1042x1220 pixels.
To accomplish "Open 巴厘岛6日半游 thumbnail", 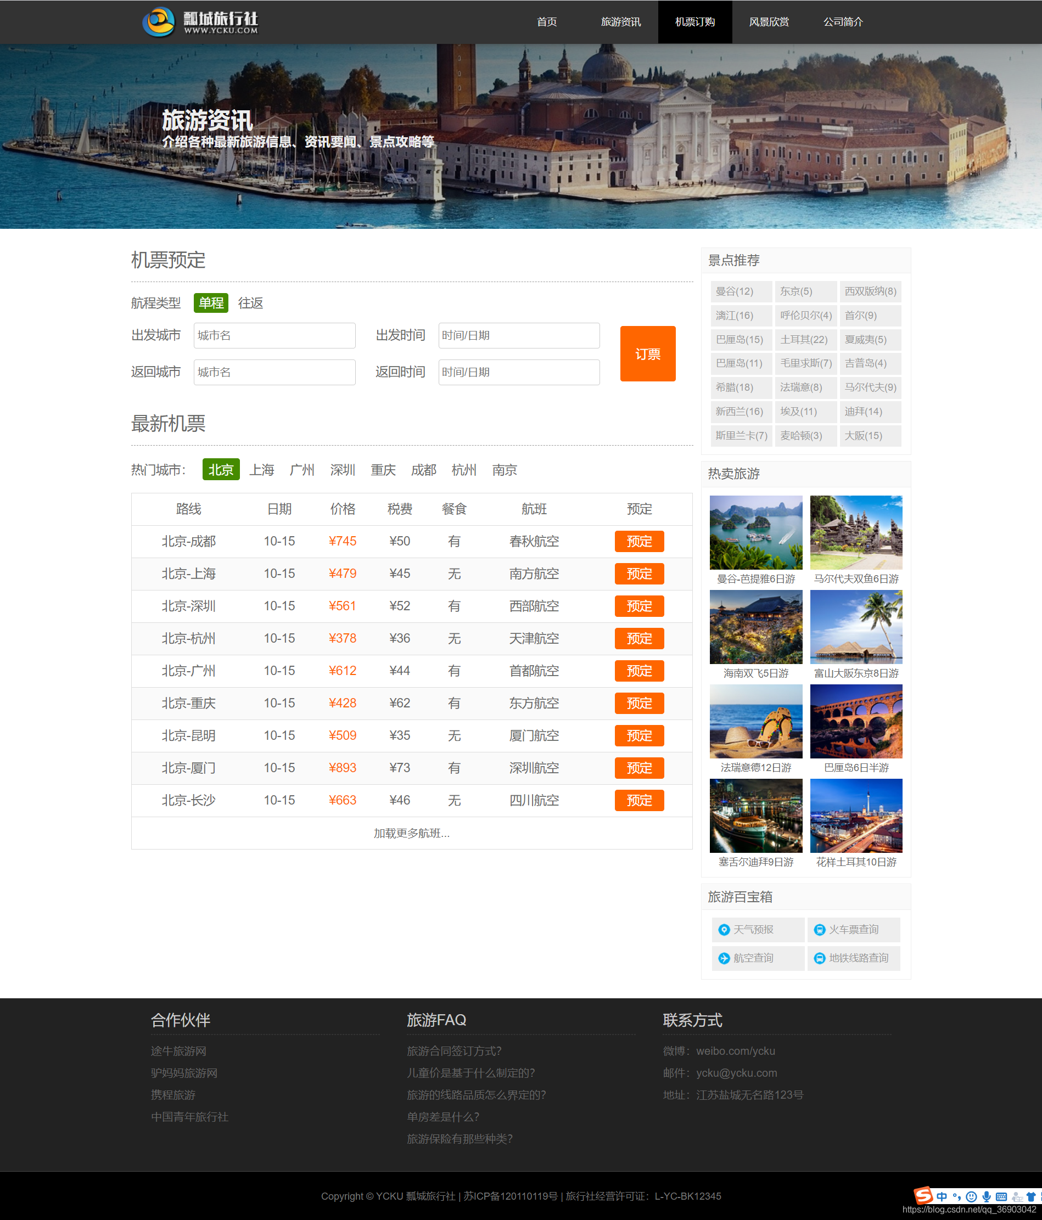I will pyautogui.click(x=856, y=721).
